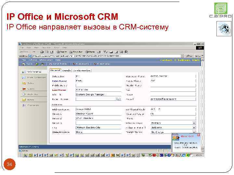Expand the Freight Terms dropdown
234x175 pixels.
pyautogui.click(x=194, y=132)
